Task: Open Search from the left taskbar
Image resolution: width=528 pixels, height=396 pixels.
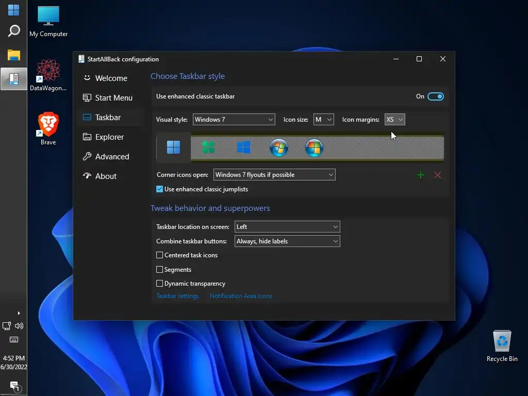Action: tap(13, 31)
